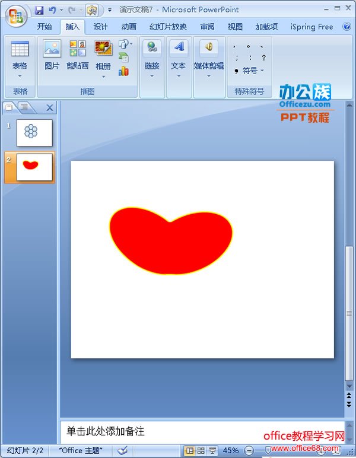Insert a table with 表格 icon
The image size is (356, 458).
click(x=20, y=49)
